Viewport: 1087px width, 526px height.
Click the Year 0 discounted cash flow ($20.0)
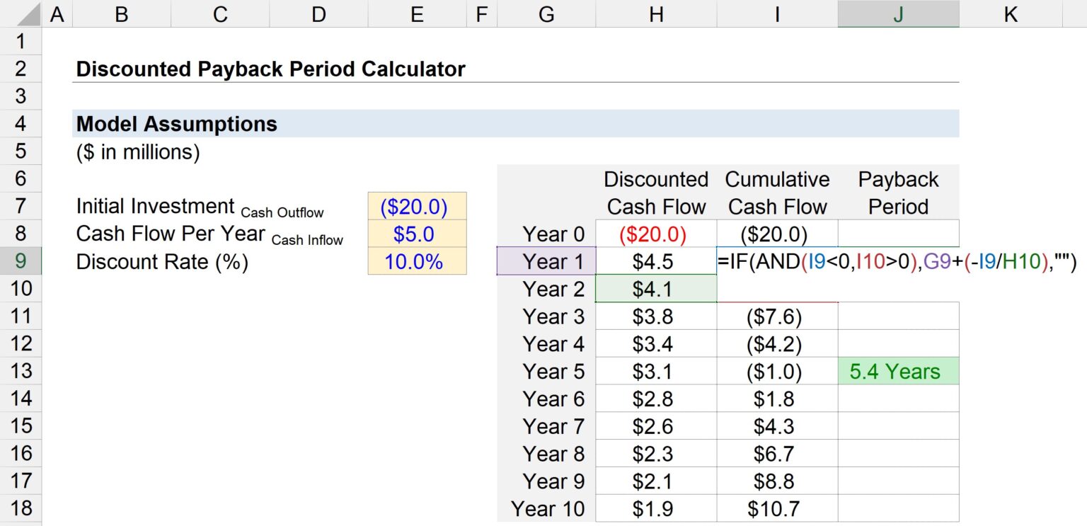pyautogui.click(x=655, y=234)
